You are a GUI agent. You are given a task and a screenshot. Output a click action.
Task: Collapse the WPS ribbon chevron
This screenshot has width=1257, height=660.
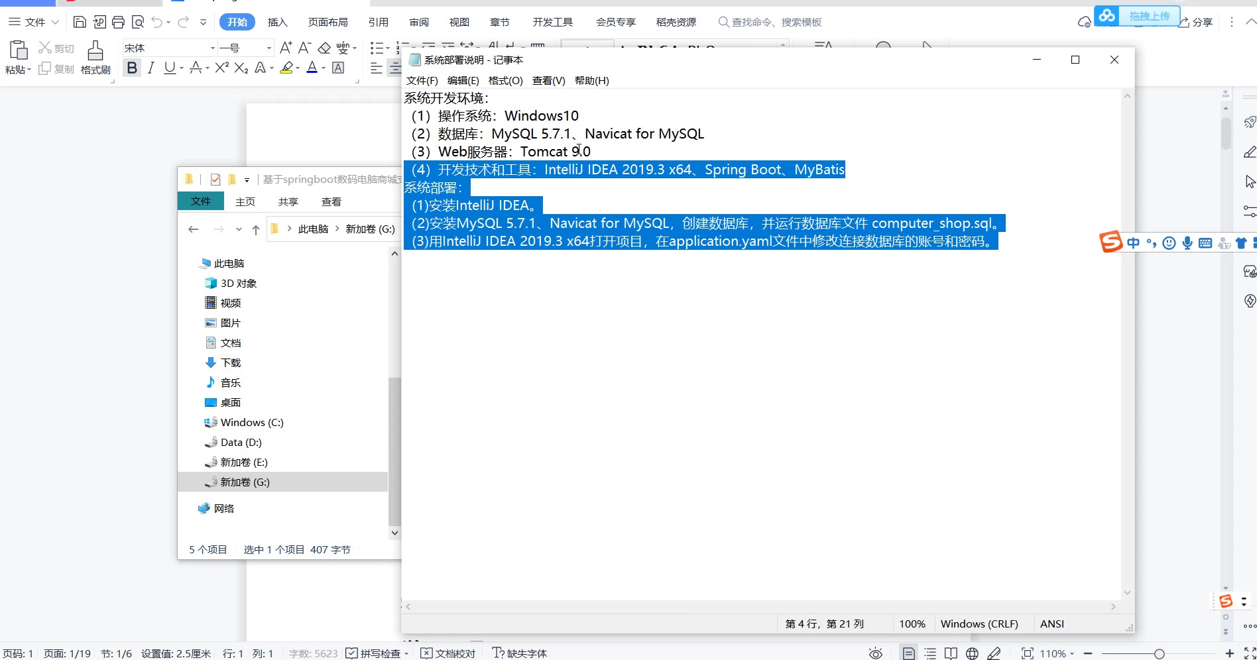point(1250,22)
